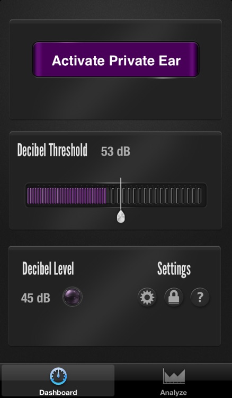Tap the Settings heading text
Screen dimensions: 232x398
tap(174, 269)
